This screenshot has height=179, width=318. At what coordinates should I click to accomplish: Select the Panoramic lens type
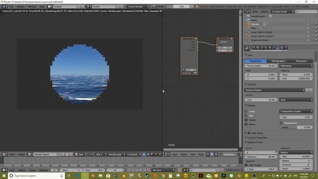click(x=302, y=61)
